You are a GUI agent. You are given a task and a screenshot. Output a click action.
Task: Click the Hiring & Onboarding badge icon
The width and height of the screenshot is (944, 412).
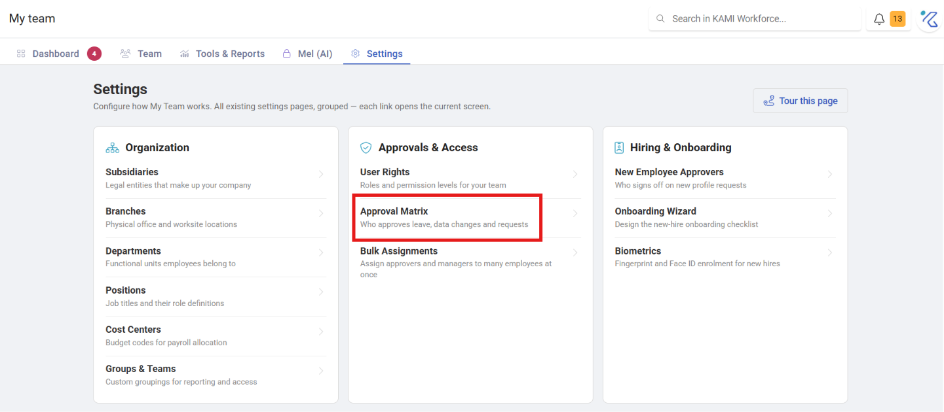(619, 148)
